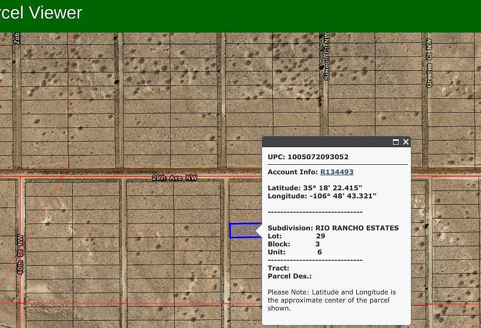Click the Account Info: label

[293, 172]
